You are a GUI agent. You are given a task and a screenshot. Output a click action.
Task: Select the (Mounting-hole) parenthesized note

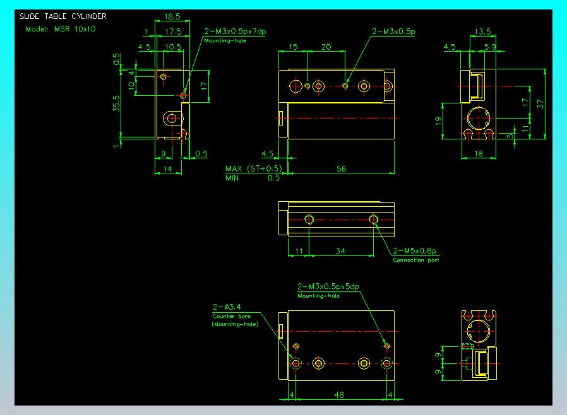(x=235, y=324)
